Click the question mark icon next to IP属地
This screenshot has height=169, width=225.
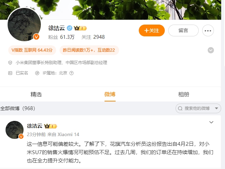71,73
